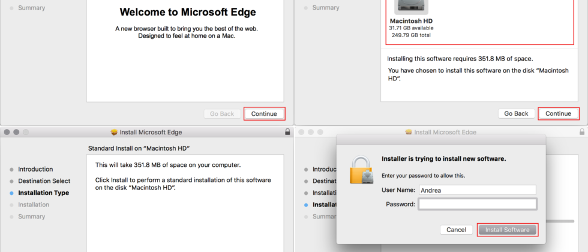Click the Standard Install on Macintosh HD heading
Viewport: 588px width, 252px height.
(x=139, y=149)
